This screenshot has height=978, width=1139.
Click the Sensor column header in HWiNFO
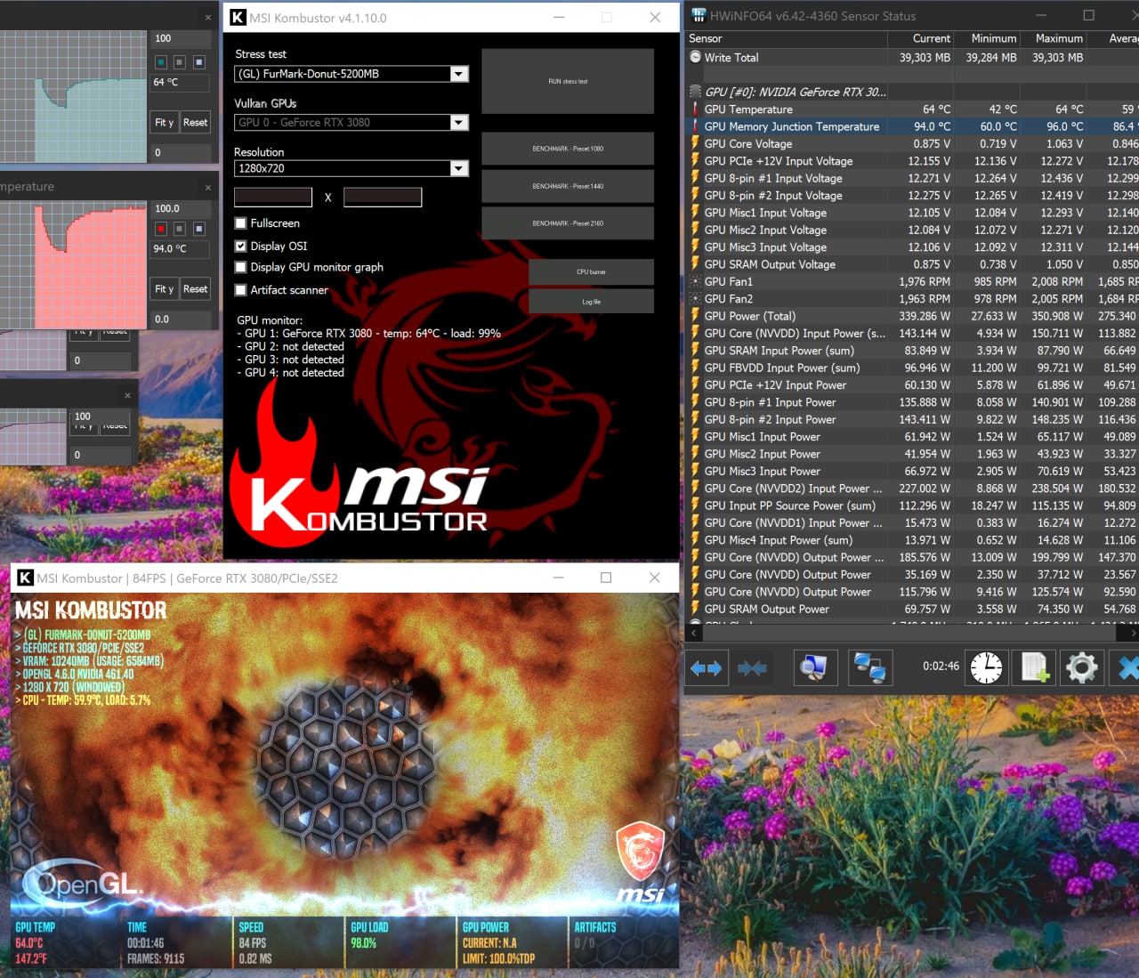point(787,38)
